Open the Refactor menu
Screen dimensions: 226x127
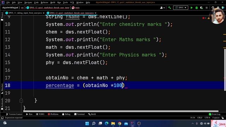[44, 2]
